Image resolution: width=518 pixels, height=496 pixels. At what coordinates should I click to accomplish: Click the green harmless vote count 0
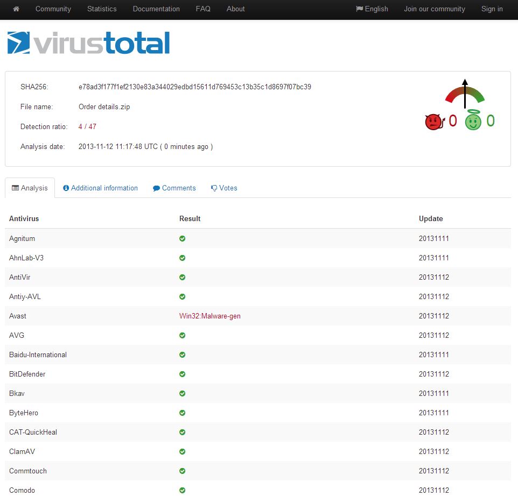pos(491,121)
